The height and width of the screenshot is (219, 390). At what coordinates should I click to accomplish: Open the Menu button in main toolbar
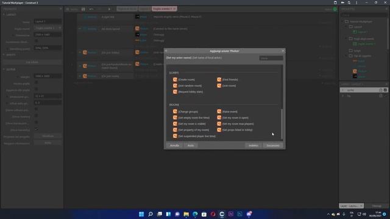(x=72, y=9)
